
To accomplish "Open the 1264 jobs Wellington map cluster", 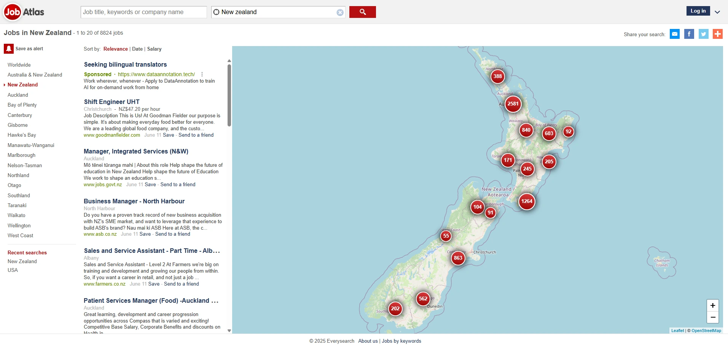I will 527,201.
